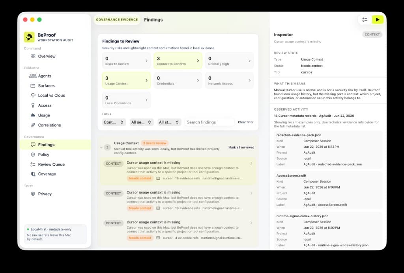Click the Review Queue list icon
Viewport: 404px width, 273px height.
pyautogui.click(x=33, y=164)
